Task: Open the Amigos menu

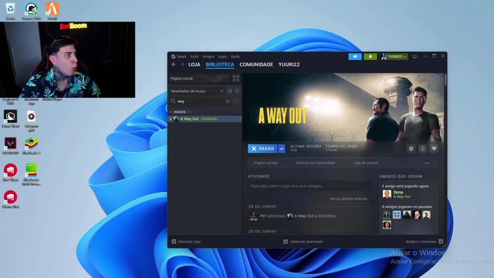Action: 208,56
